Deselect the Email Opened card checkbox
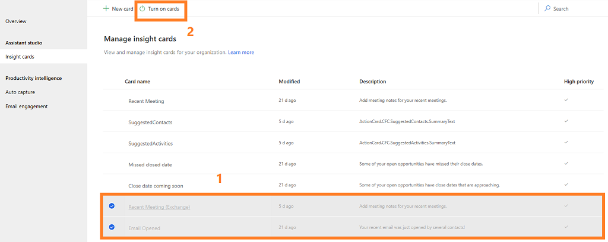608x242 pixels. click(x=112, y=227)
